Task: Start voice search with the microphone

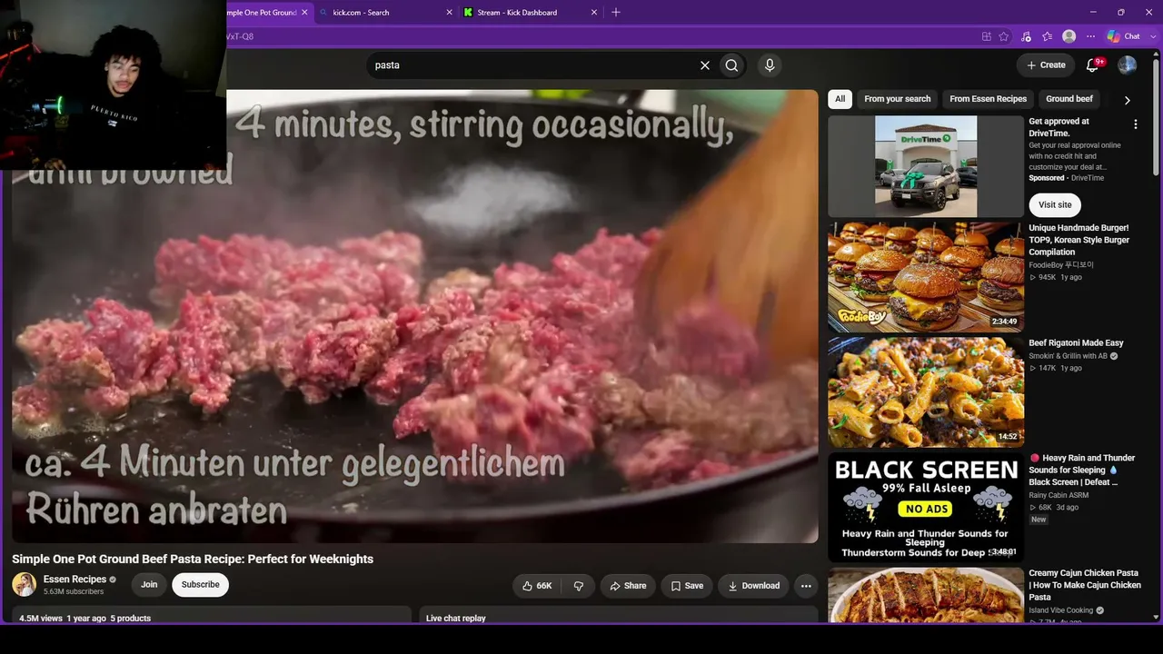Action: pyautogui.click(x=770, y=65)
